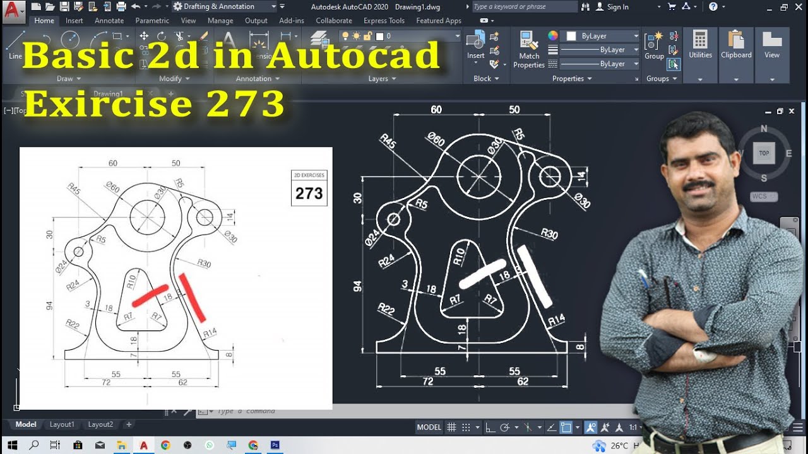Click the white layer color swatch in Layers panel
This screenshot has height=454, width=808.
(380, 36)
